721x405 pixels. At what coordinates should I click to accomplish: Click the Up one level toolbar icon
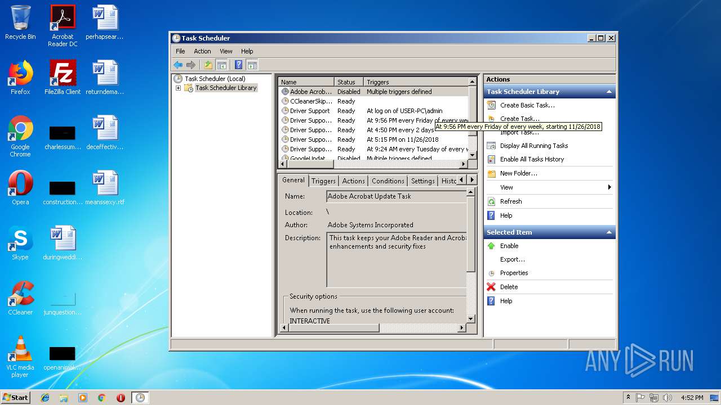click(x=208, y=65)
